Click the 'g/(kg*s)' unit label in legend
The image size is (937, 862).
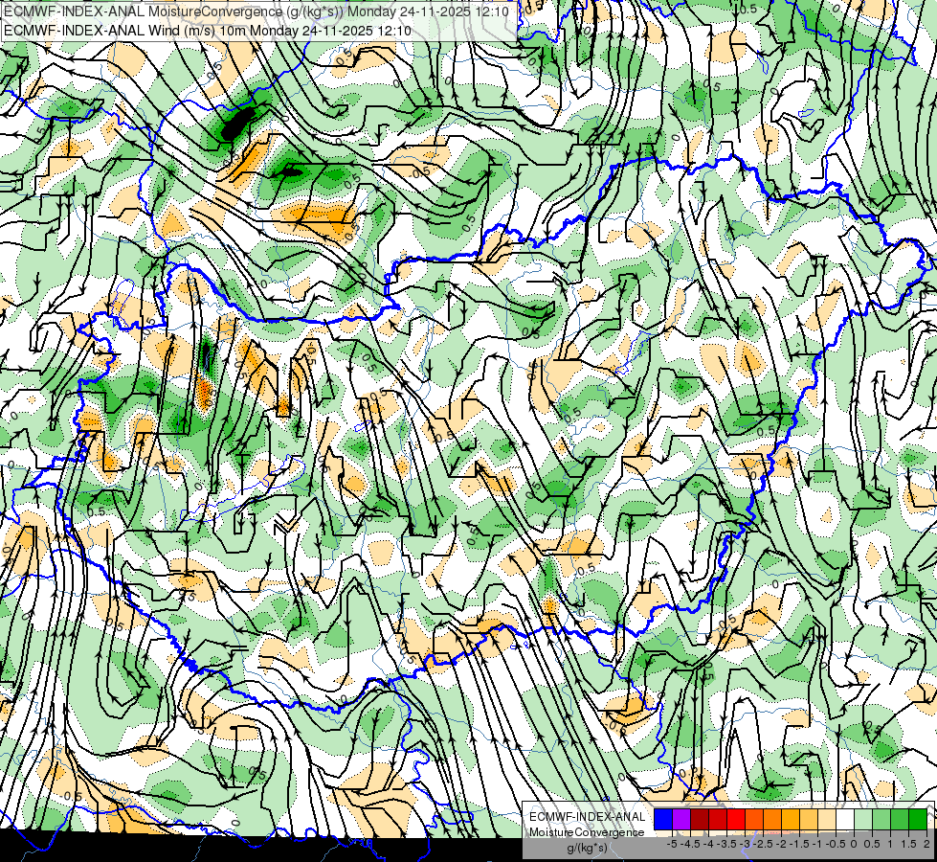pos(587,848)
